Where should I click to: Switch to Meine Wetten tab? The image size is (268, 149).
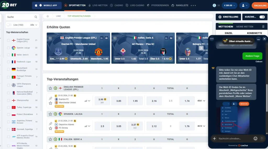click(245, 27)
